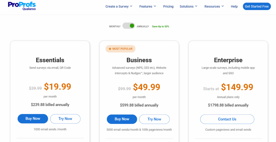The image size is (276, 142).
Task: Click the star icon in Most Popular badge
Action: [x=110, y=49]
